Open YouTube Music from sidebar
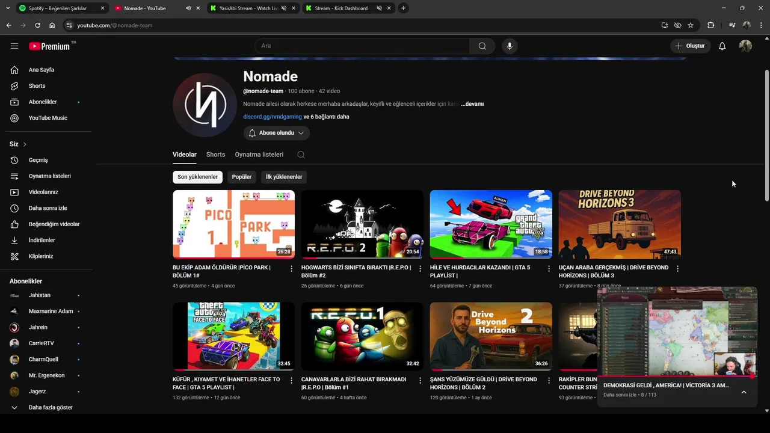The height and width of the screenshot is (433, 770). point(48,118)
